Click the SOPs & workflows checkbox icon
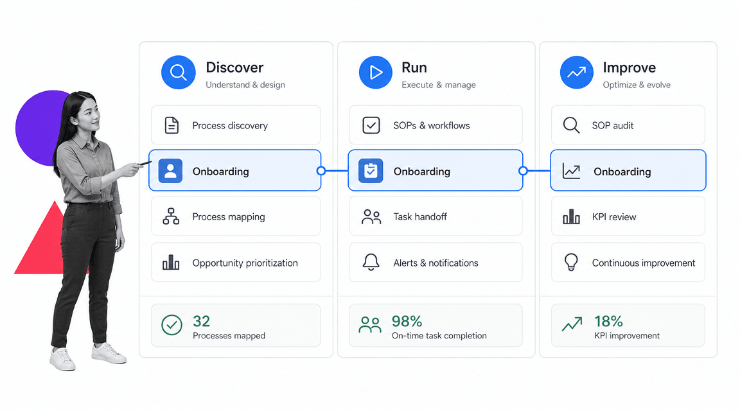Viewport: 740px width, 411px height. tap(371, 125)
